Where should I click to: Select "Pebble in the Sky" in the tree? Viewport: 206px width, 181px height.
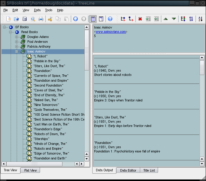(47, 61)
